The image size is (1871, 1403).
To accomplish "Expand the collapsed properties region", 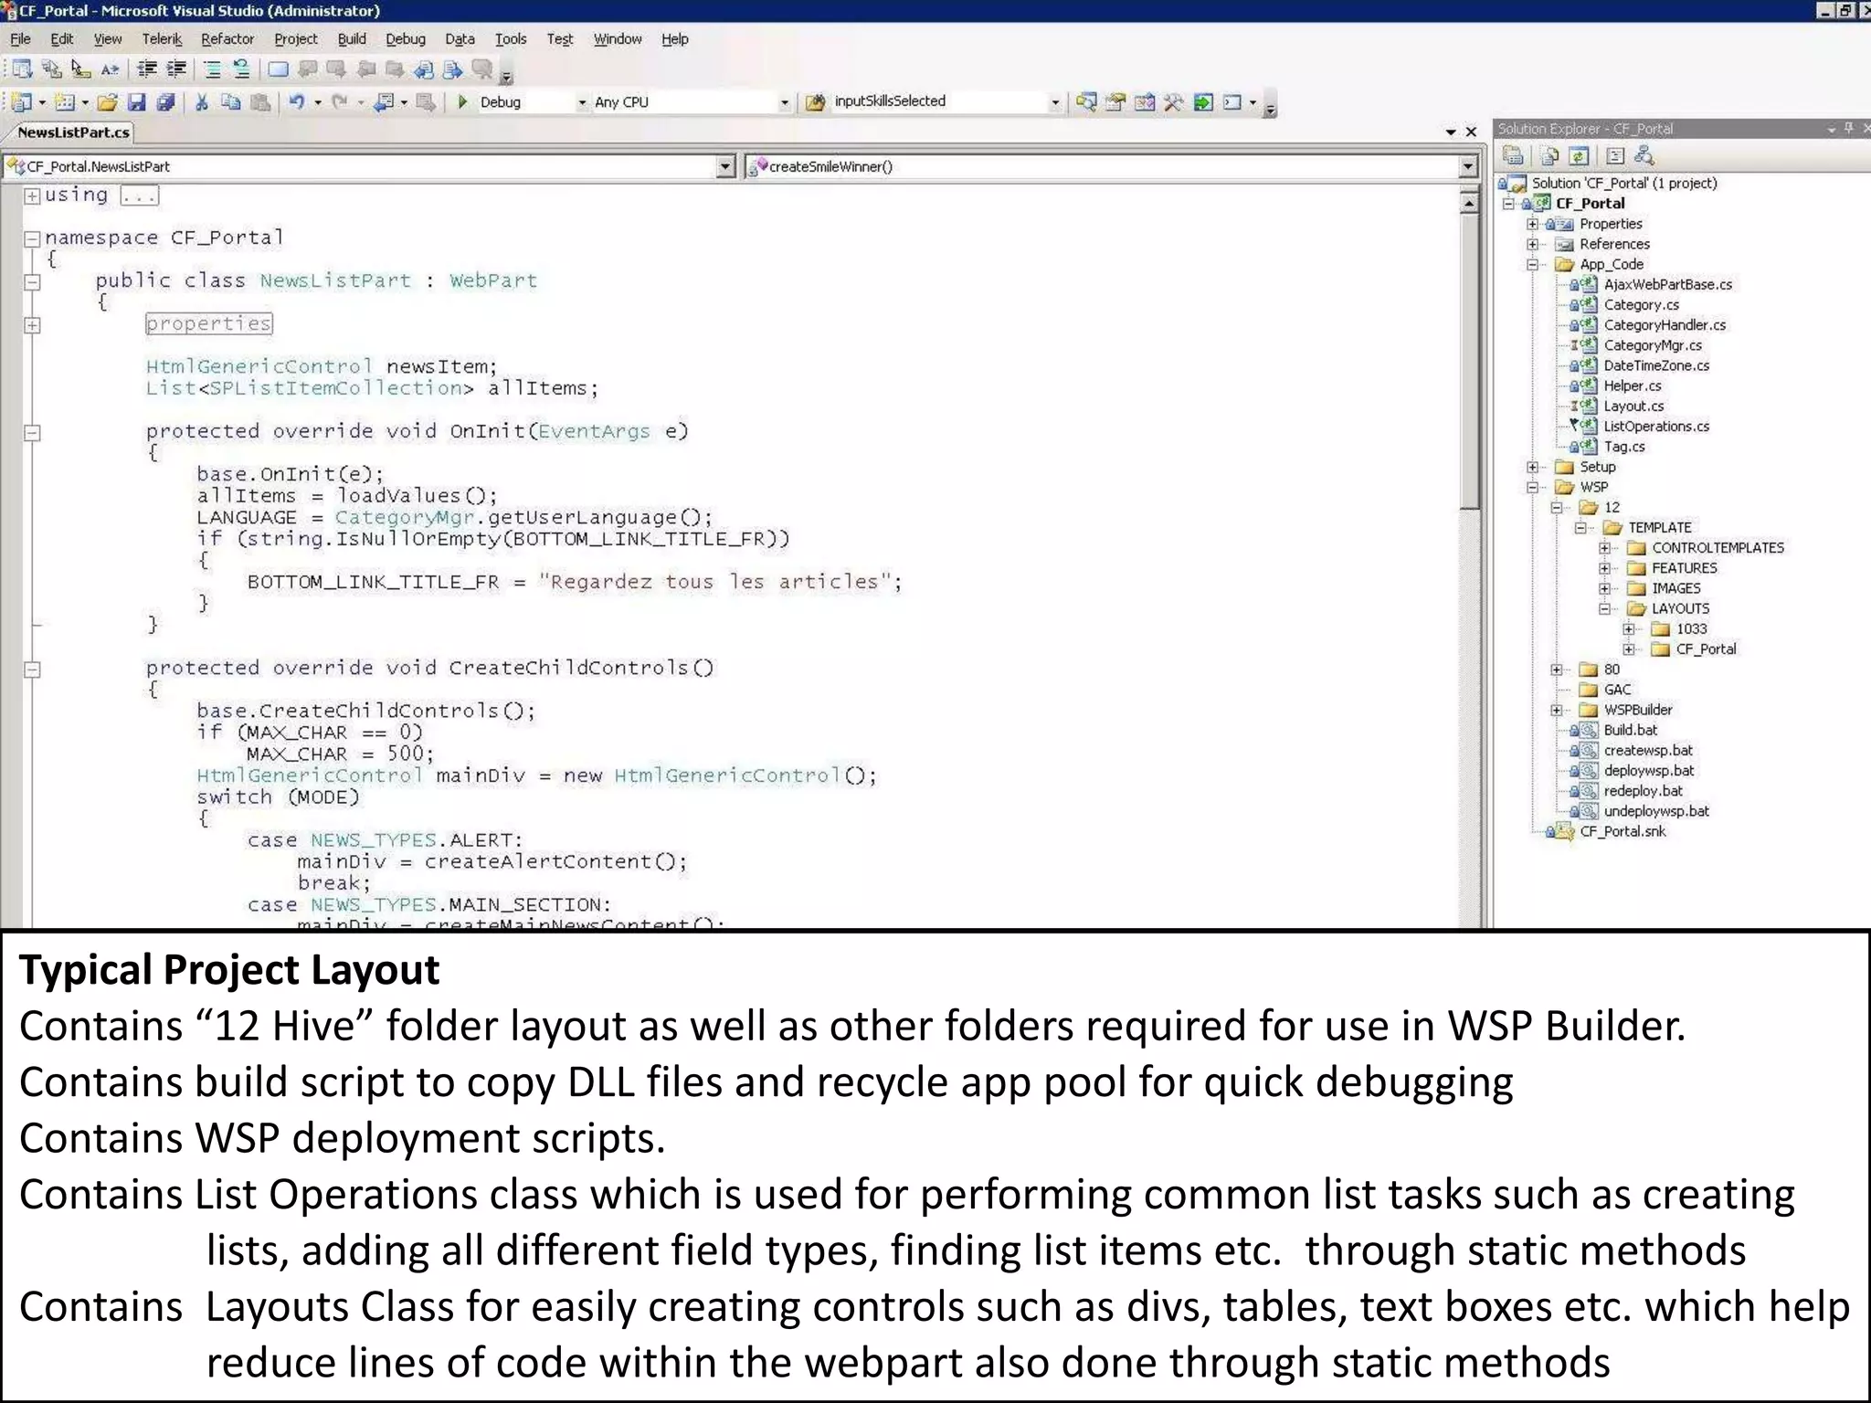I will tap(32, 324).
